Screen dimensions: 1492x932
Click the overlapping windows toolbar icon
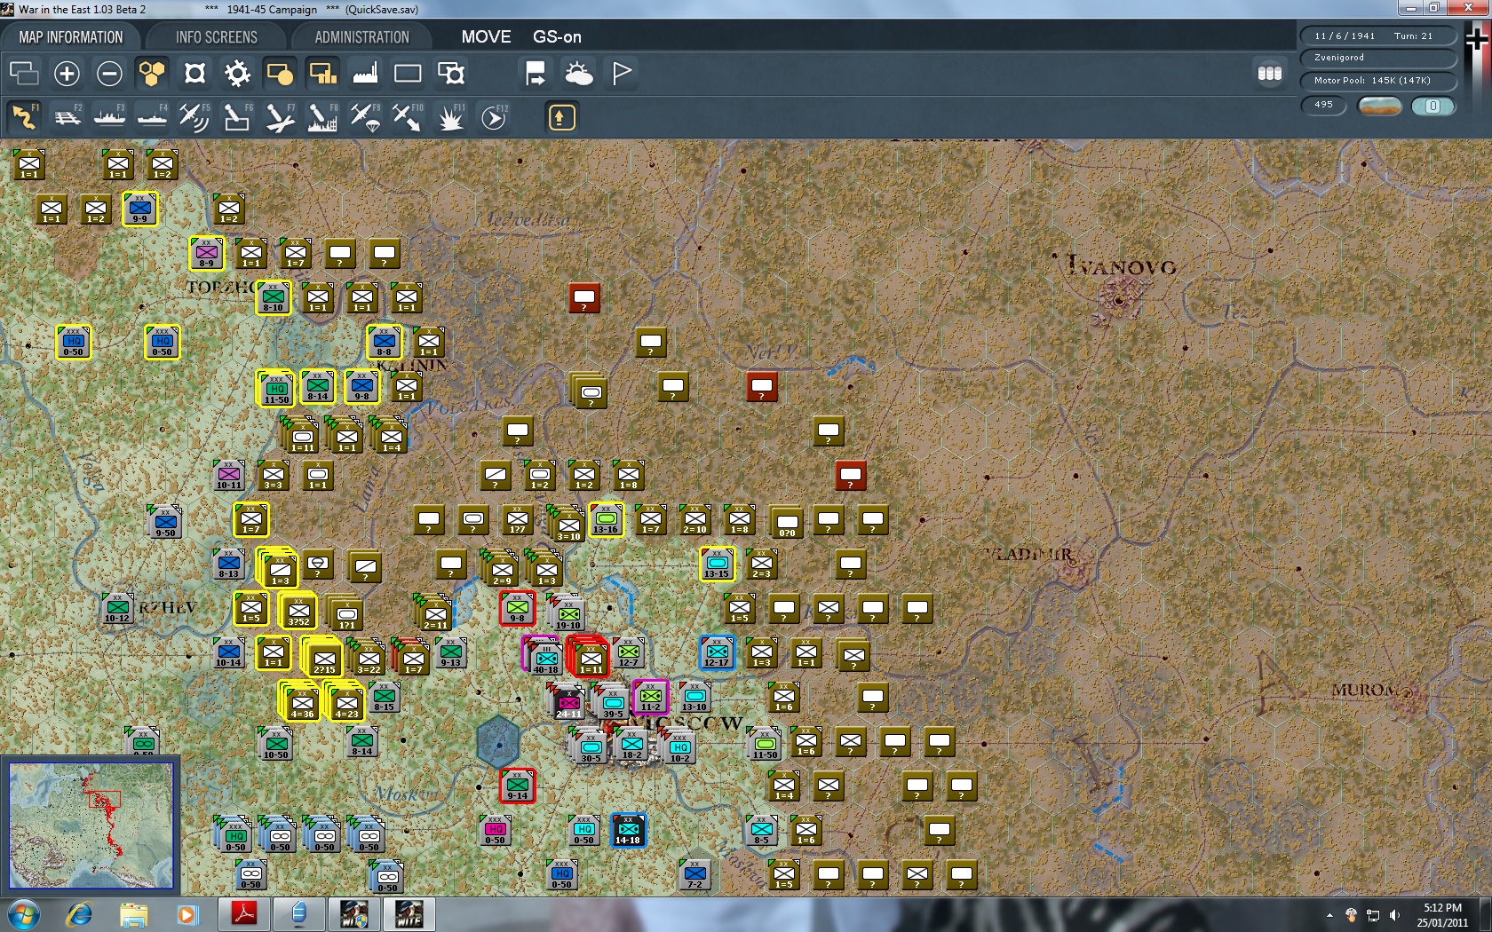point(24,73)
